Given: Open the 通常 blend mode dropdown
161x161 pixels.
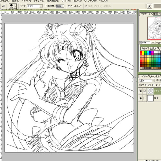Looking at the screenshot, I should point(147,80).
